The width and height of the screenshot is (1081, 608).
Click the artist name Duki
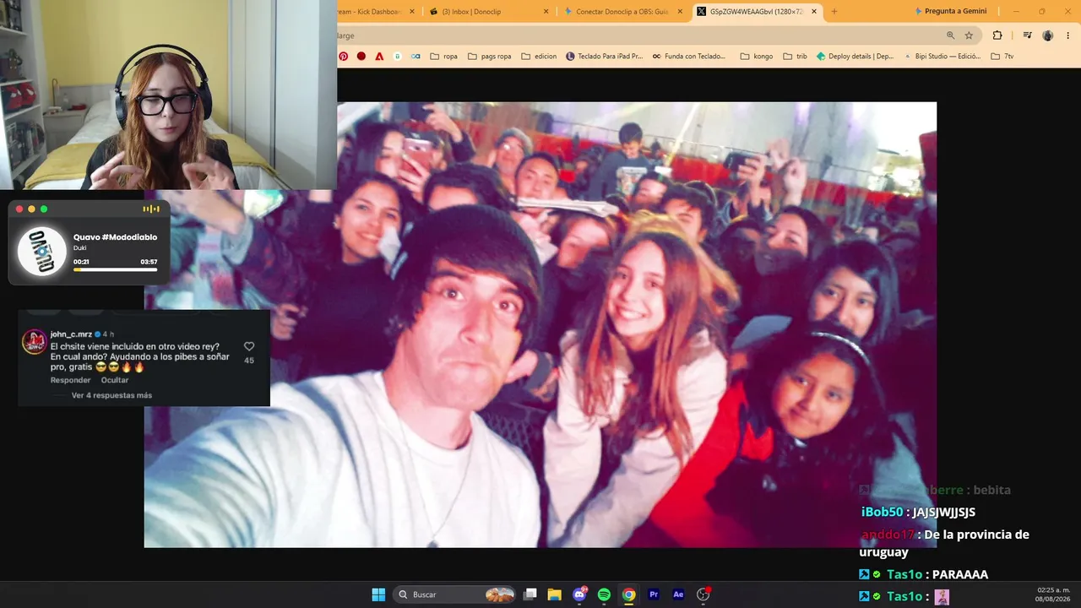pos(80,247)
